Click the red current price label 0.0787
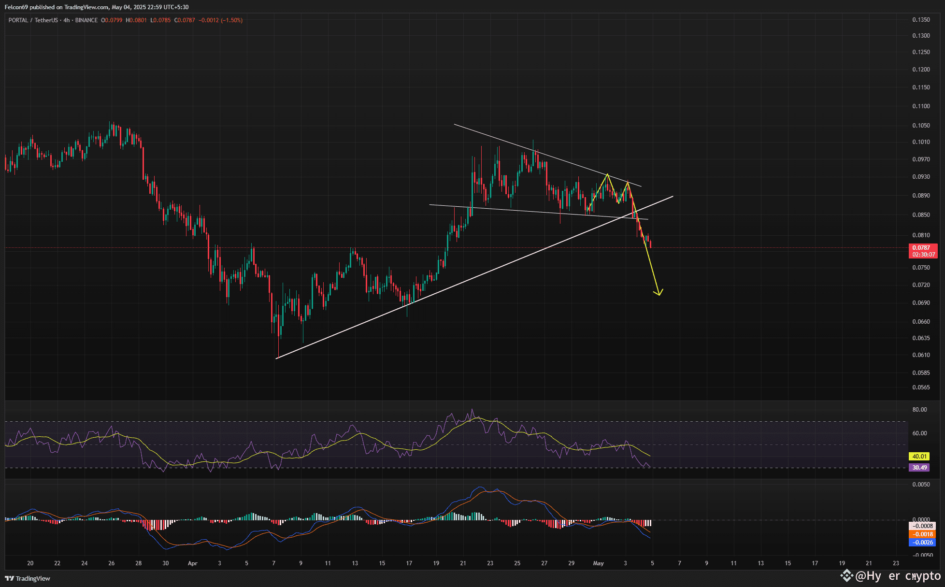This screenshot has width=945, height=587. pos(922,248)
